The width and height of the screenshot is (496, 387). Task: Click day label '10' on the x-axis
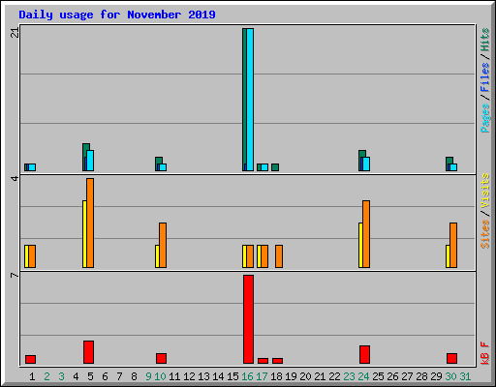click(x=160, y=376)
